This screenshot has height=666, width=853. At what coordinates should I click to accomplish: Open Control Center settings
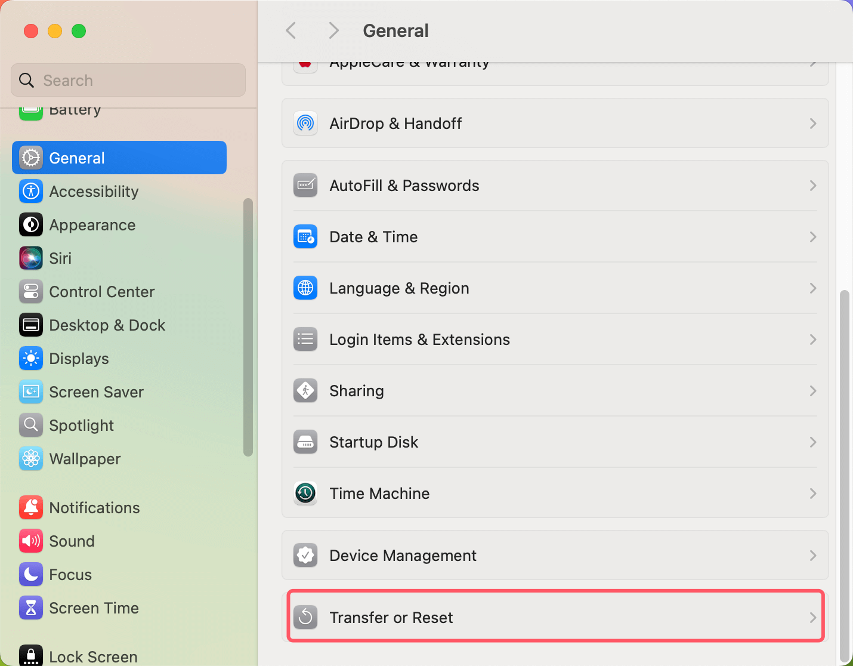point(30,291)
